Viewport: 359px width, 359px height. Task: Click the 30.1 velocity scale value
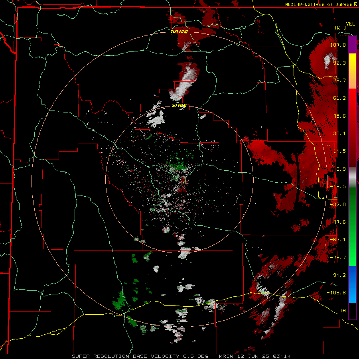coord(339,134)
